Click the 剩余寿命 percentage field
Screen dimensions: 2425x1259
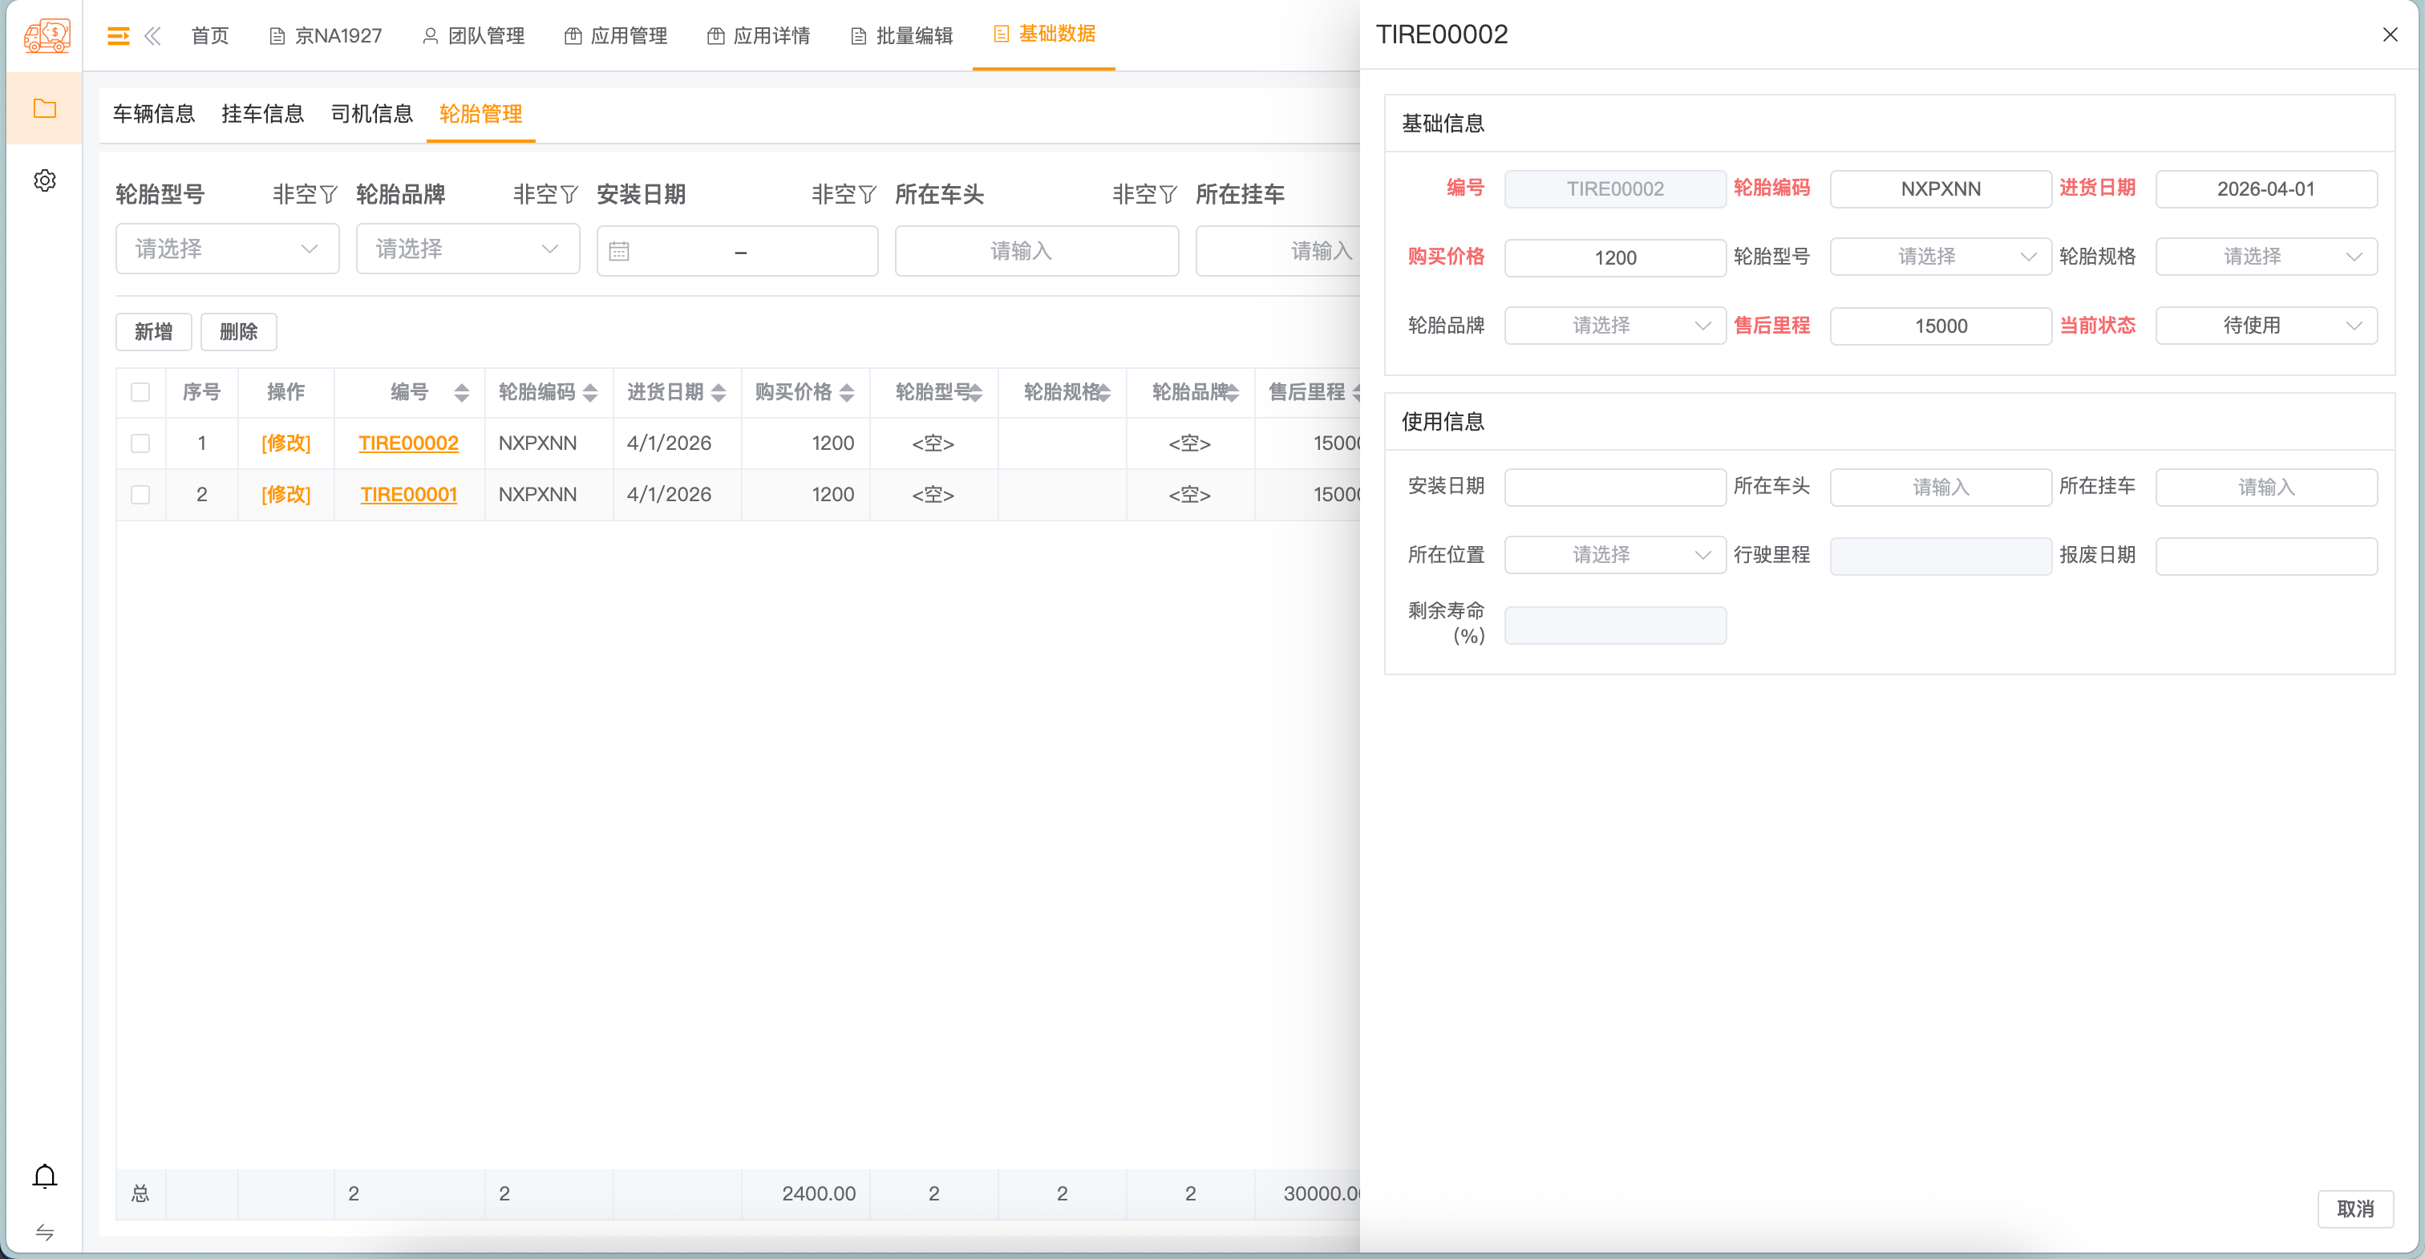coord(1614,625)
